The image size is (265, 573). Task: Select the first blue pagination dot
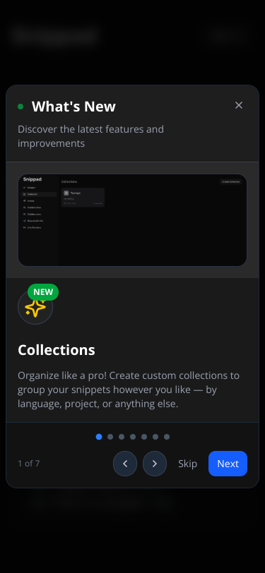[99, 437]
